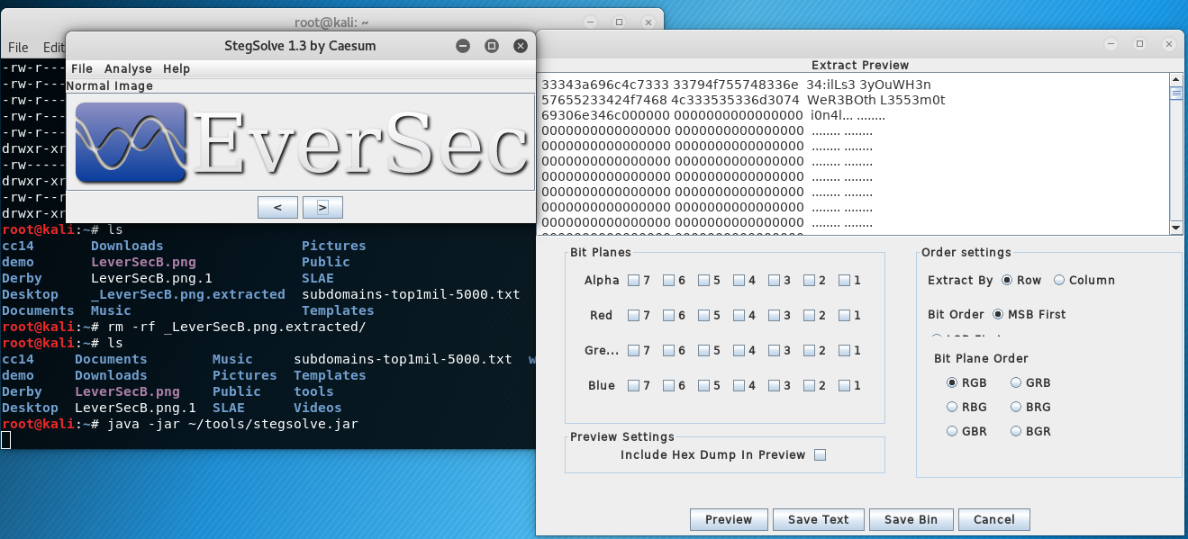1188x539 pixels.
Task: Choose MSB First bit order
Action: 998,314
